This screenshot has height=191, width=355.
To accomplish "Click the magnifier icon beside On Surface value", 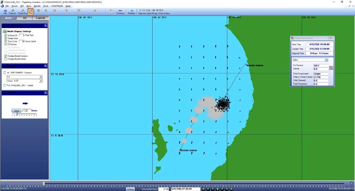I will [331, 68].
